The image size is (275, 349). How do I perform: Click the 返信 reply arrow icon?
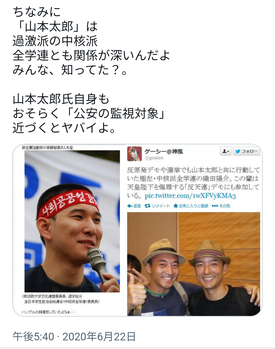(x=130, y=206)
